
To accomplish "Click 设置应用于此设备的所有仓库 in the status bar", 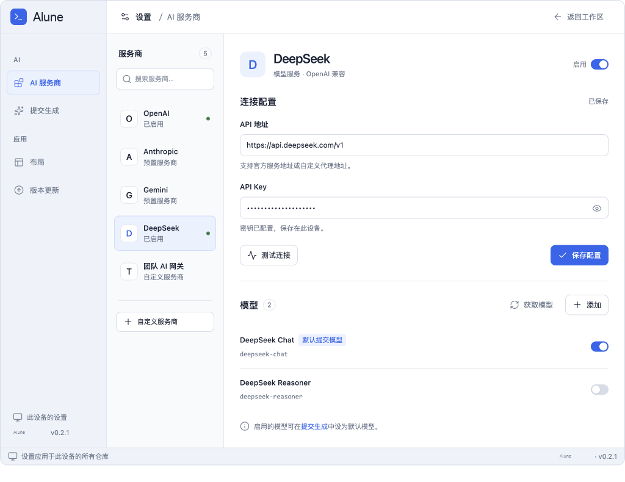I will point(65,456).
